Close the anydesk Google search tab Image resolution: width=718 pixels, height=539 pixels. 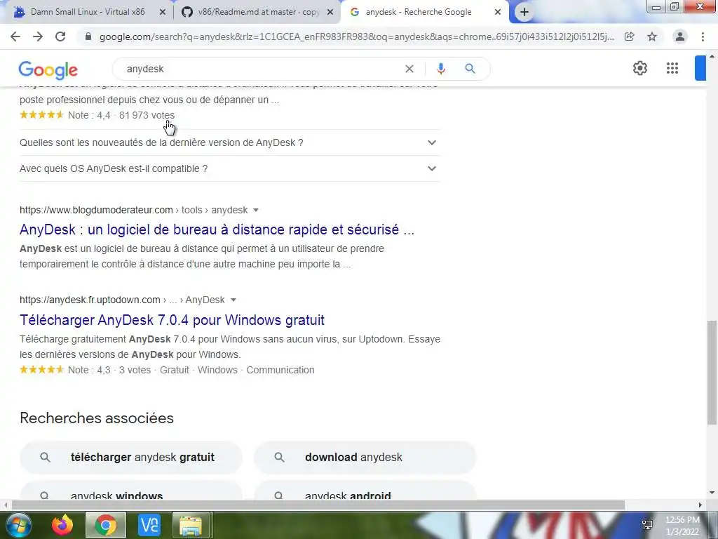498,13
